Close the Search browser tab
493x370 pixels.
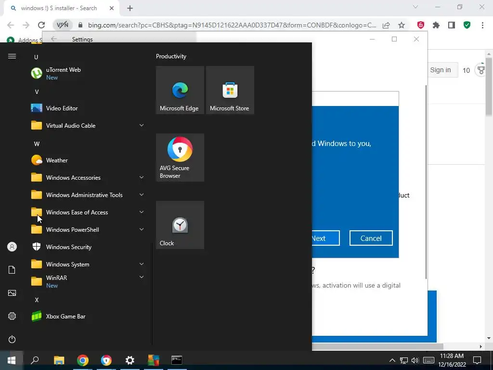[x=112, y=9]
